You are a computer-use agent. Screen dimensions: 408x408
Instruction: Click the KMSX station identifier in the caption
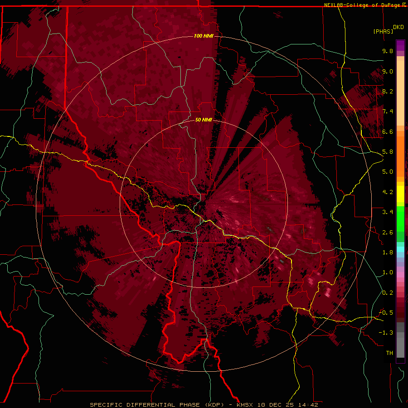(x=245, y=405)
